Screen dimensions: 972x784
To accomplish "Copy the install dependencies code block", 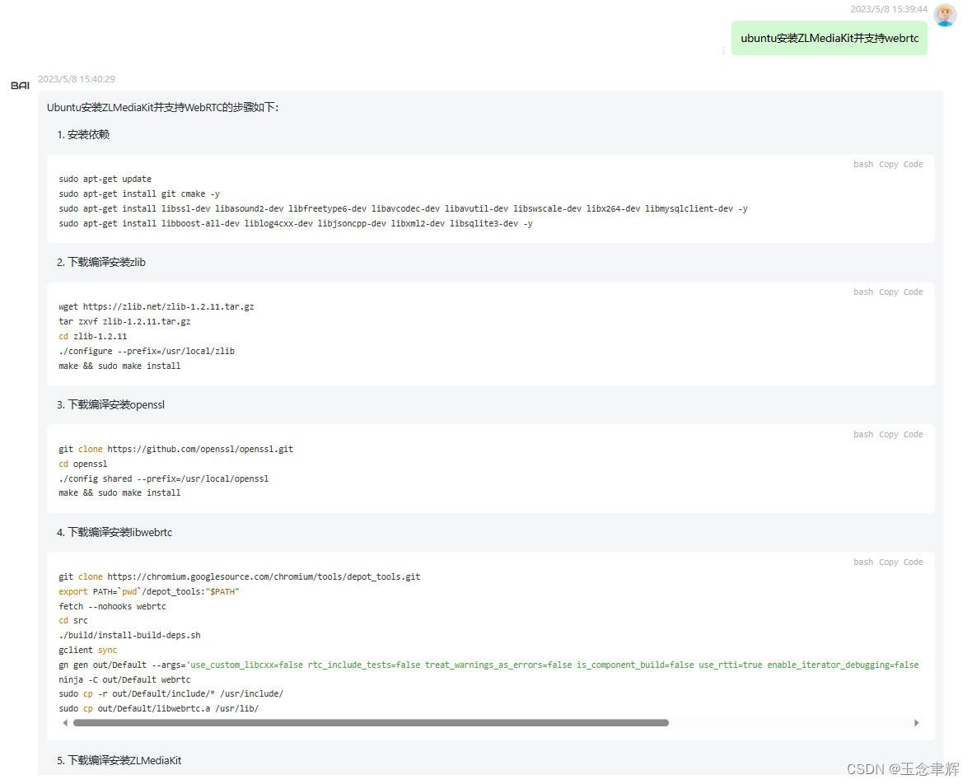I will (x=888, y=164).
